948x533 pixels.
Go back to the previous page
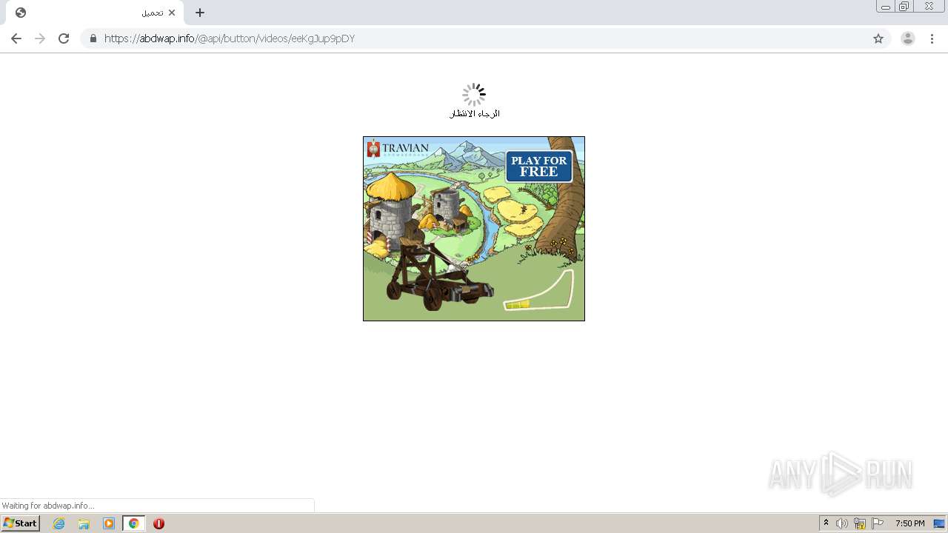16,38
